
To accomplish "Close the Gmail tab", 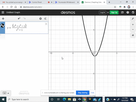I will [25, 2].
